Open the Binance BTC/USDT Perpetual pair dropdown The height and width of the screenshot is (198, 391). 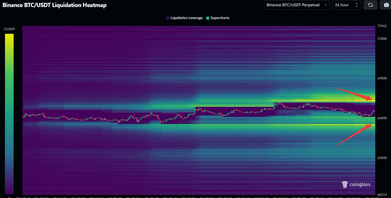pos(297,5)
